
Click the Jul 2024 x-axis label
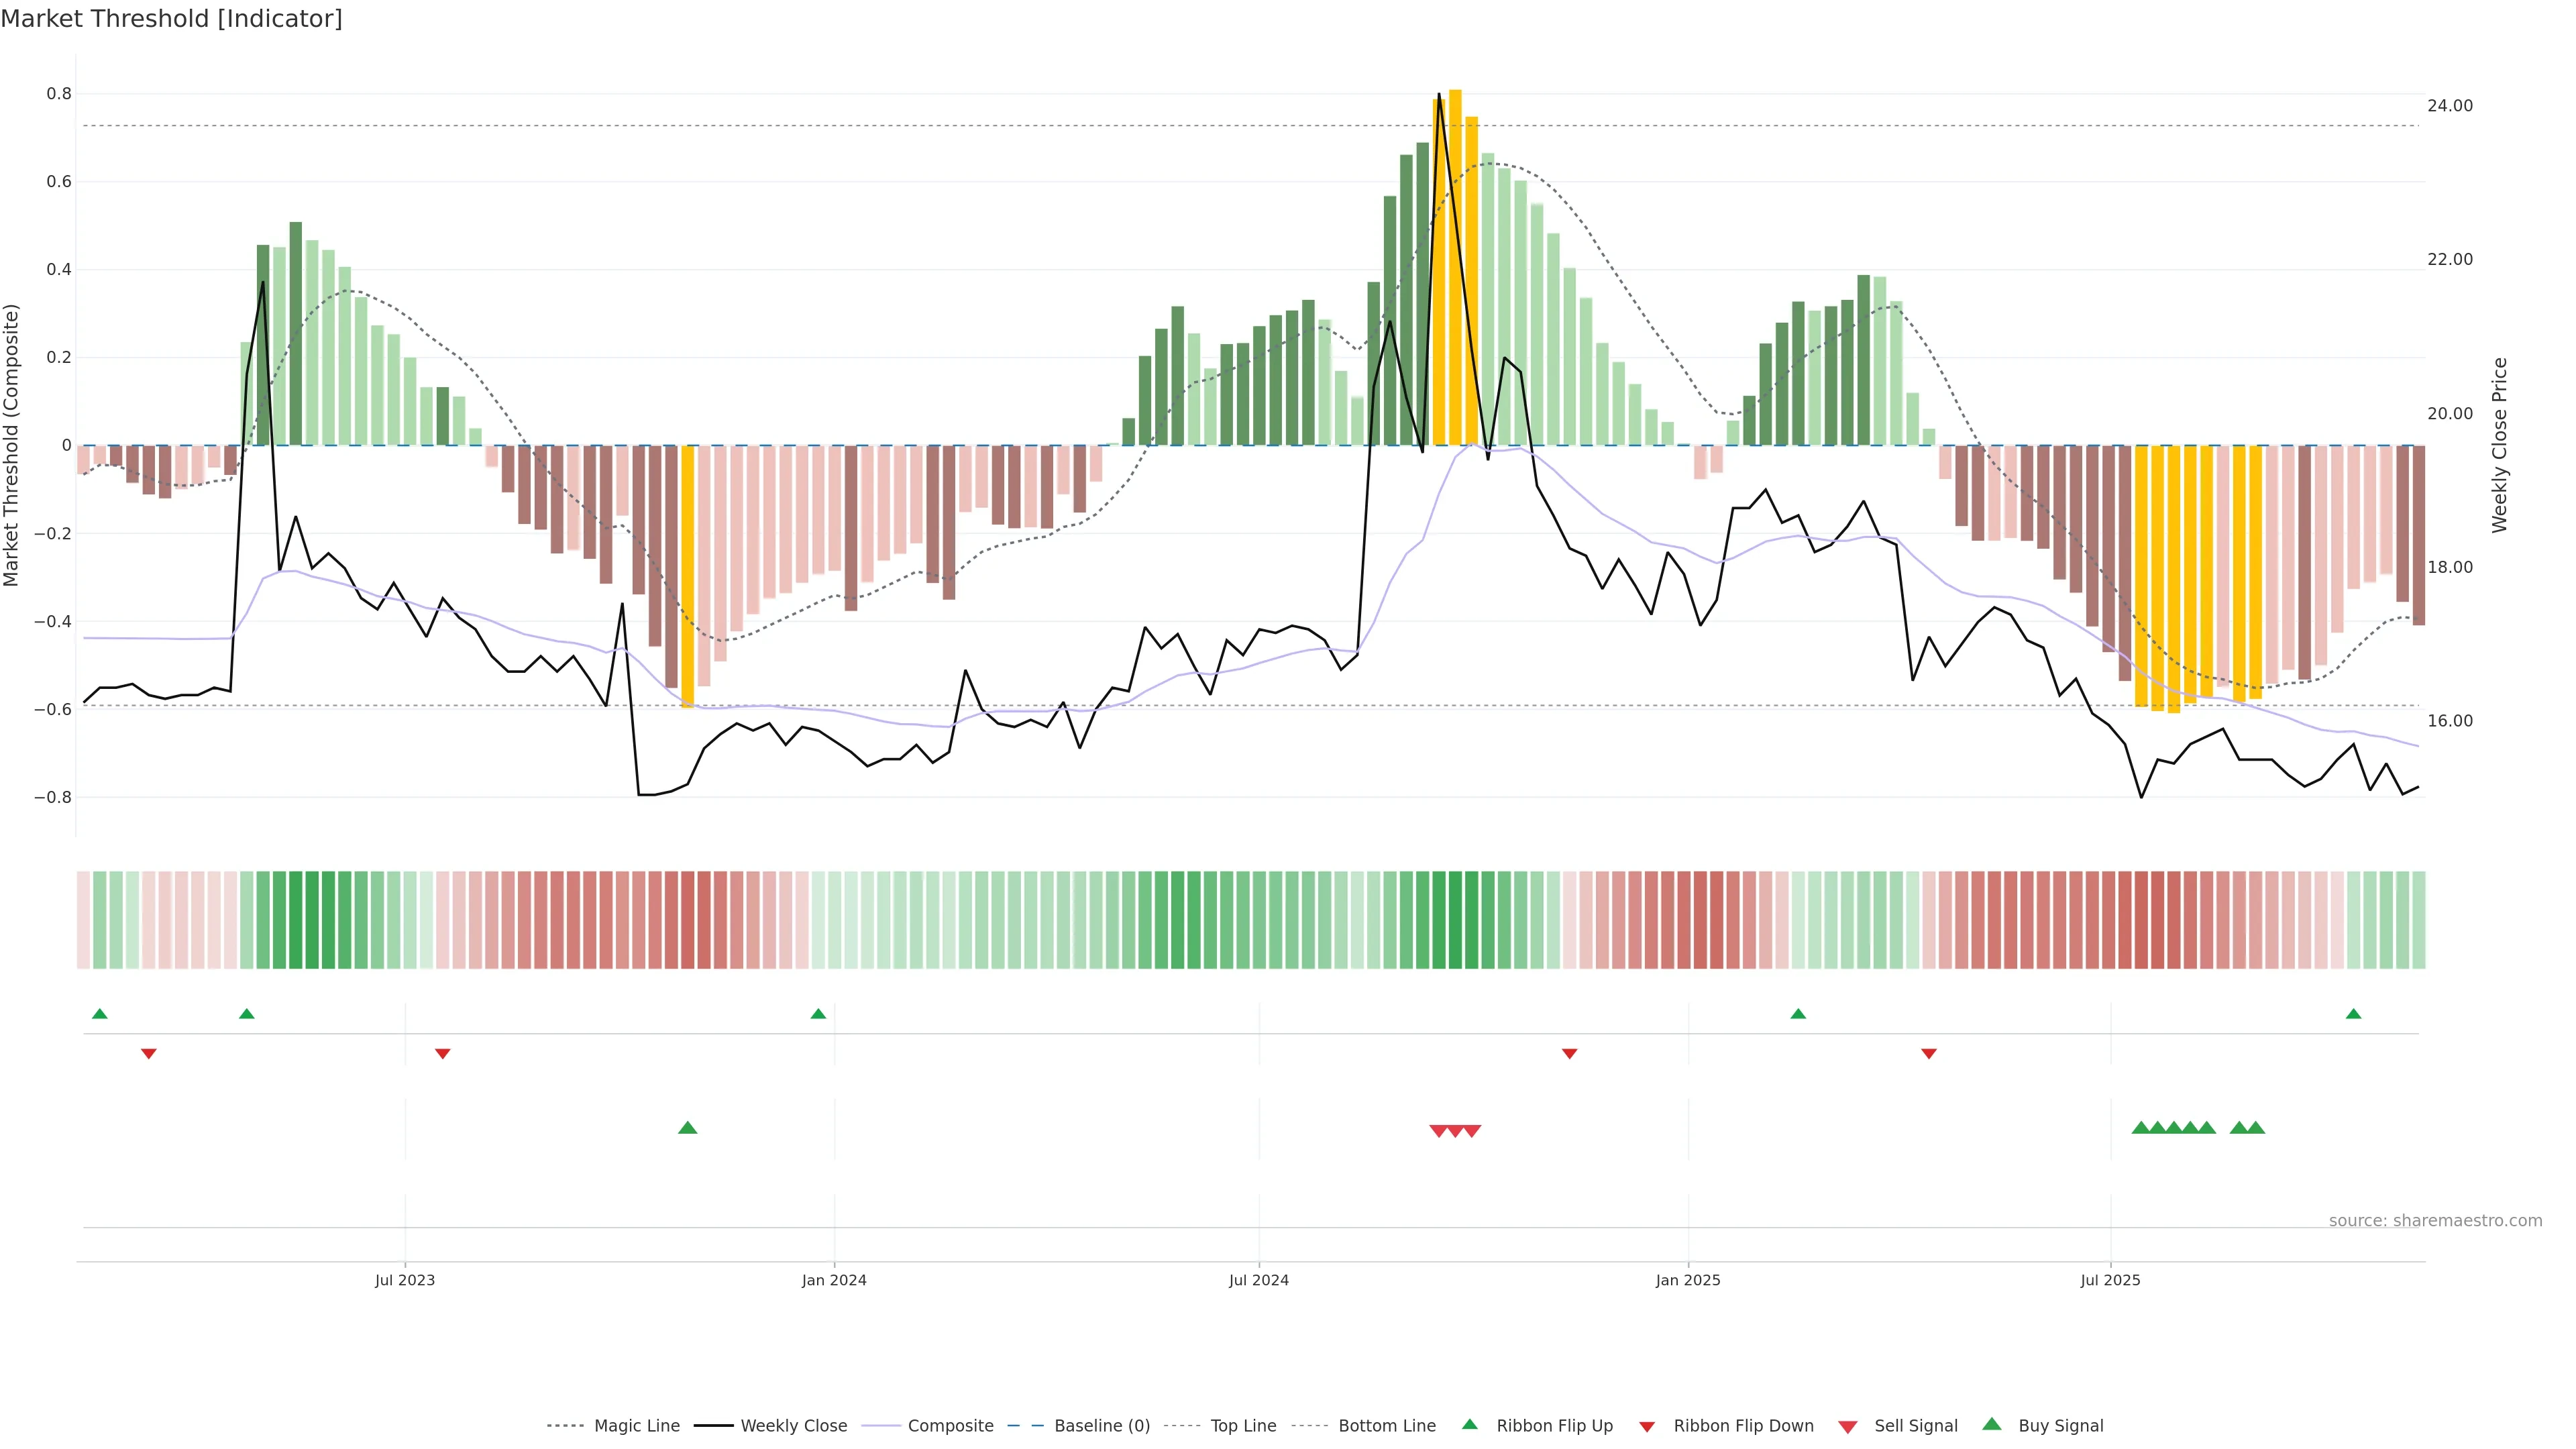click(1258, 1280)
